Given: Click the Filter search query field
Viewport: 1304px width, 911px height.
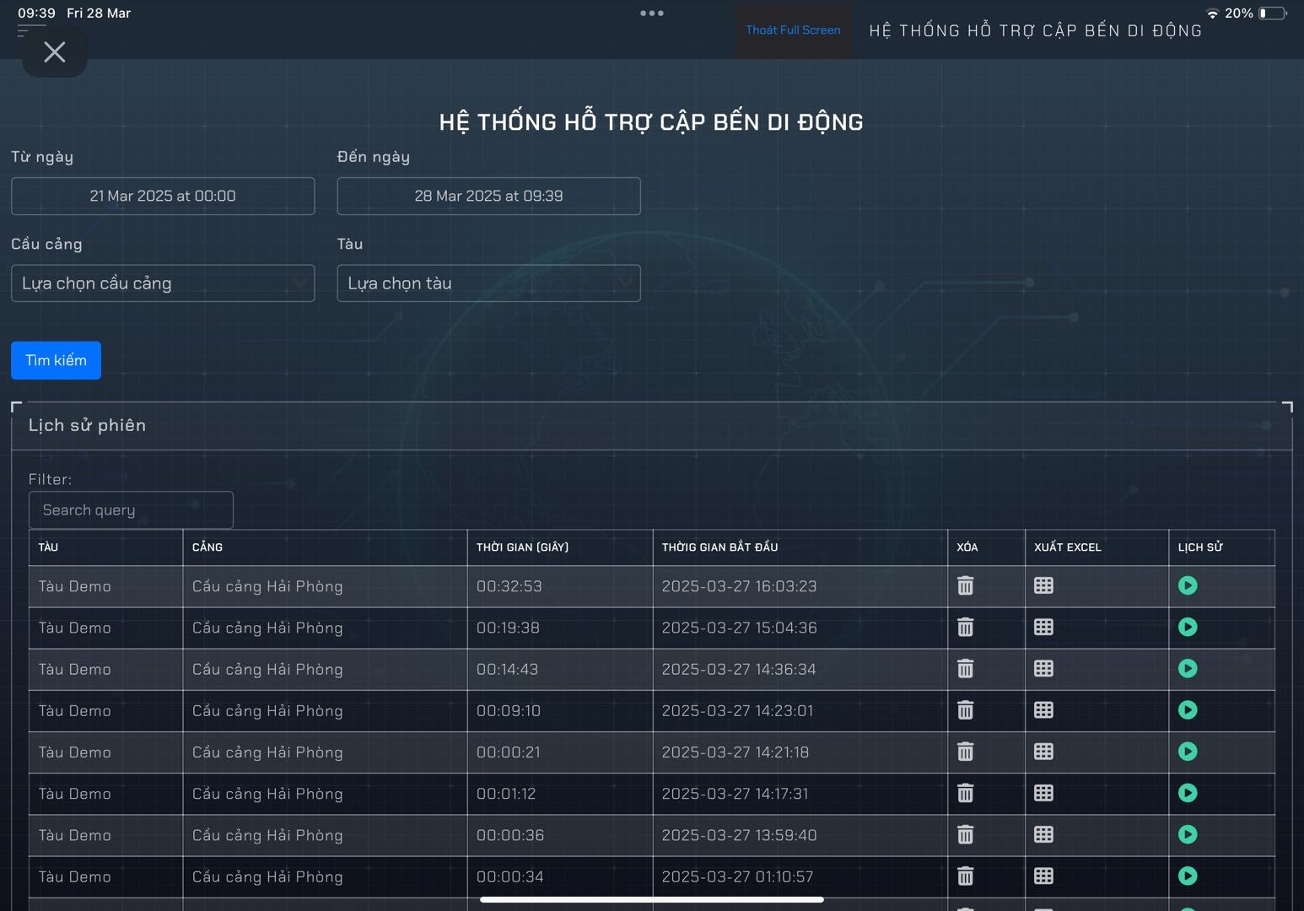Looking at the screenshot, I should (x=131, y=510).
